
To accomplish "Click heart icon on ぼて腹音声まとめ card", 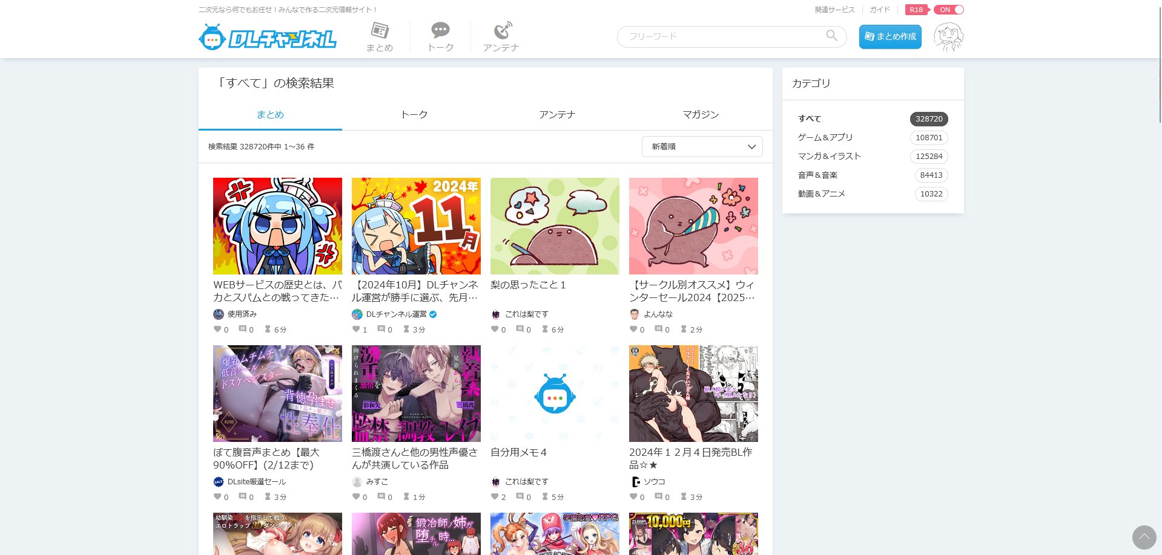I will coord(217,497).
